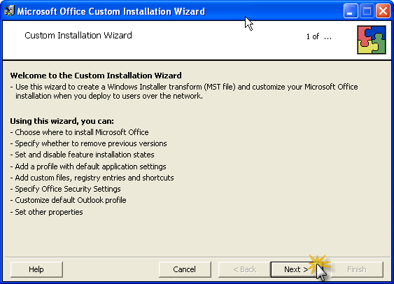Image resolution: width=394 pixels, height=284 pixels.
Task: Click the "Using this wizard, you can:" heading
Action: click(x=62, y=121)
